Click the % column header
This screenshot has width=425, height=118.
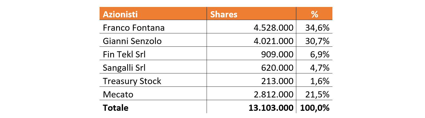tap(314, 14)
